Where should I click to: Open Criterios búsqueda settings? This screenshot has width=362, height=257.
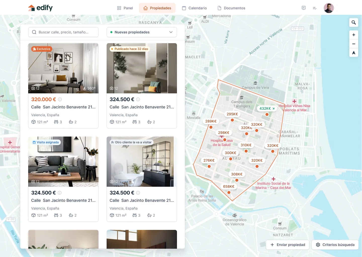pos(335,245)
